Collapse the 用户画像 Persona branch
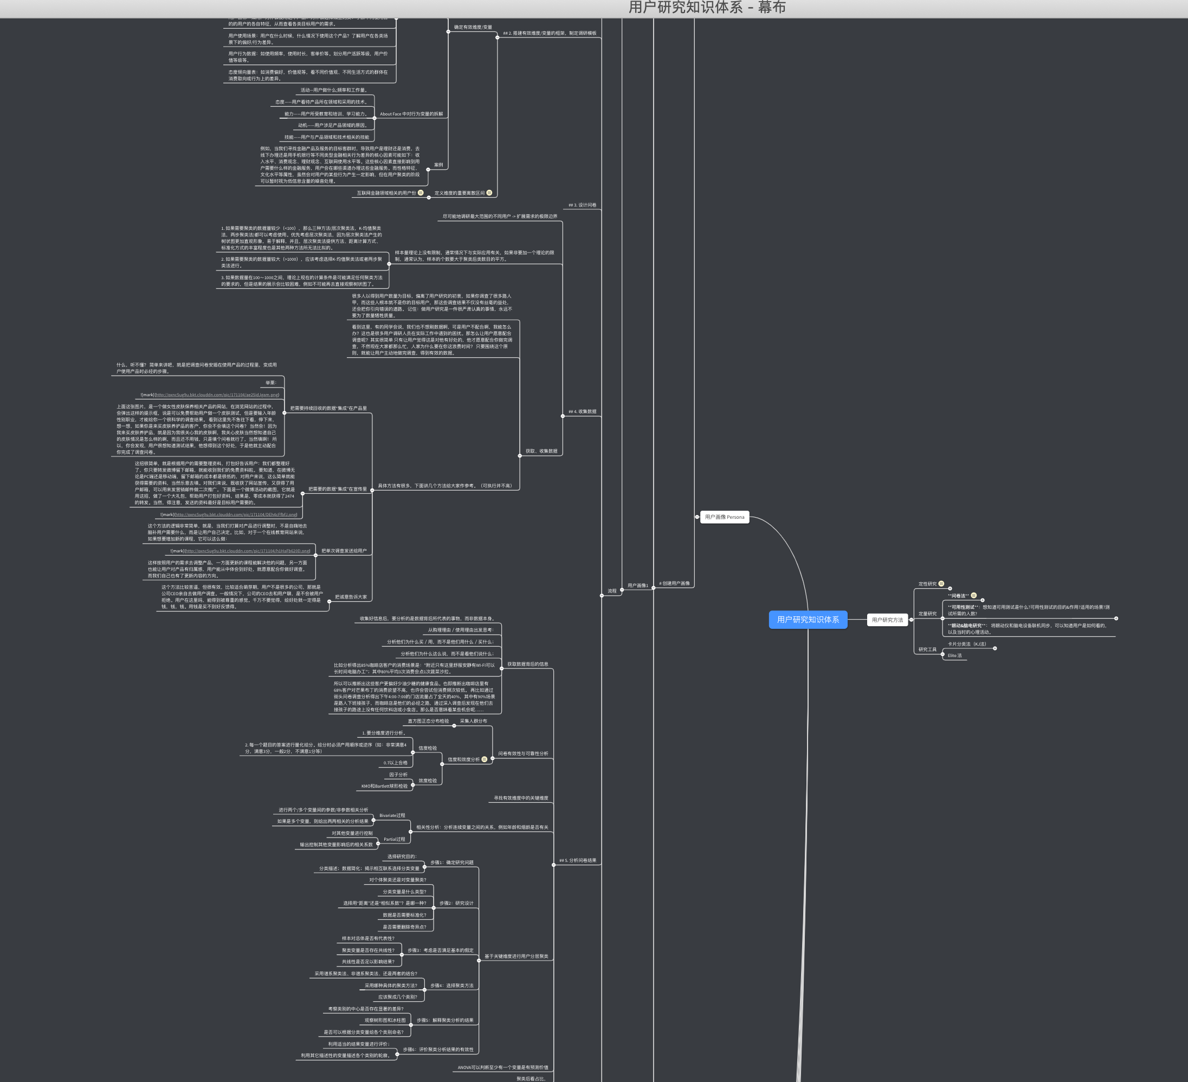This screenshot has height=1082, width=1188. tap(697, 517)
